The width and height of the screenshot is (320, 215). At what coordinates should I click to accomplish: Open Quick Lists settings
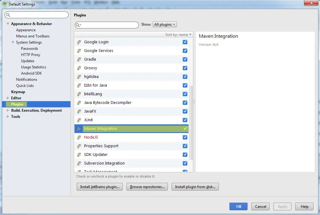[x=25, y=86]
